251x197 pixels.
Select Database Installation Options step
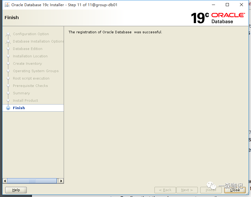(x=38, y=41)
